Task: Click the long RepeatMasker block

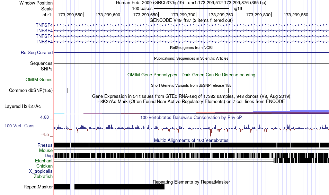Action: tap(119, 187)
